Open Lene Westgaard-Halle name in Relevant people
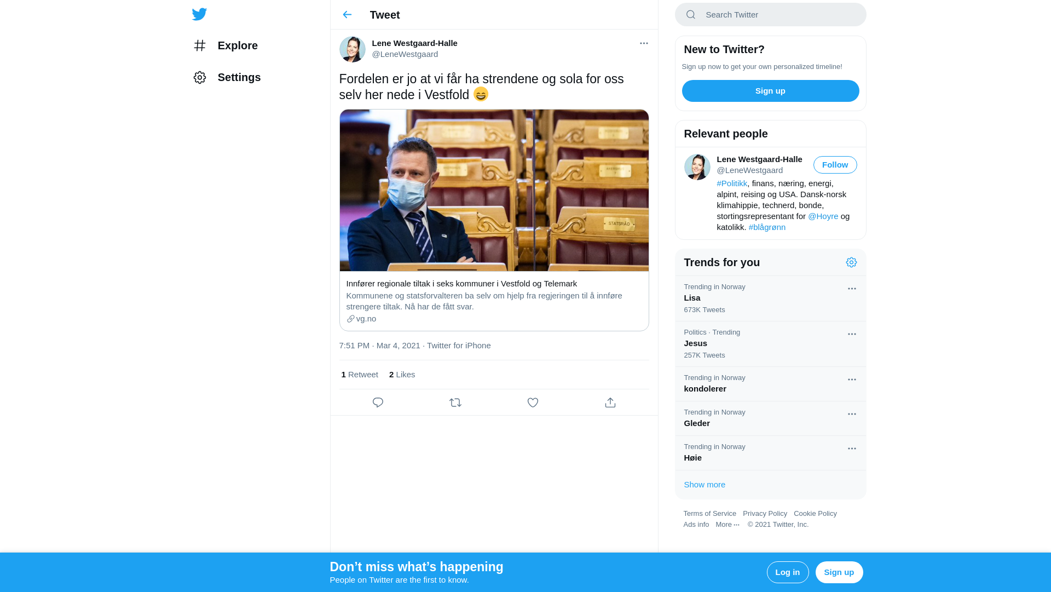The height and width of the screenshot is (592, 1051). [x=759, y=159]
